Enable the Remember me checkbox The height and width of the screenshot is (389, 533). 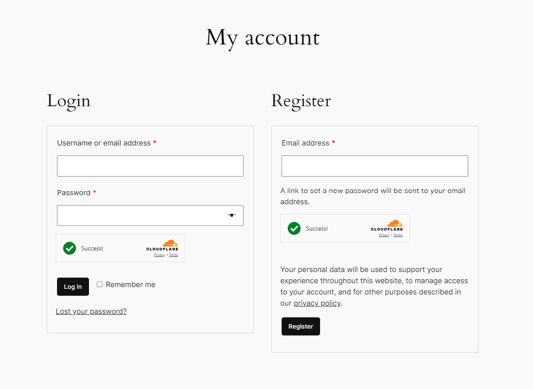pyautogui.click(x=100, y=284)
